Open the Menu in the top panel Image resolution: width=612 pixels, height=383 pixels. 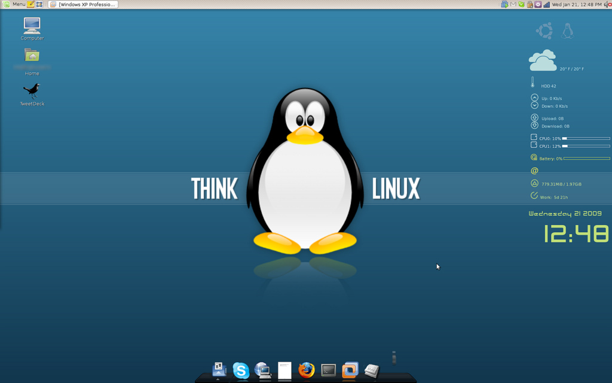[x=19, y=4]
